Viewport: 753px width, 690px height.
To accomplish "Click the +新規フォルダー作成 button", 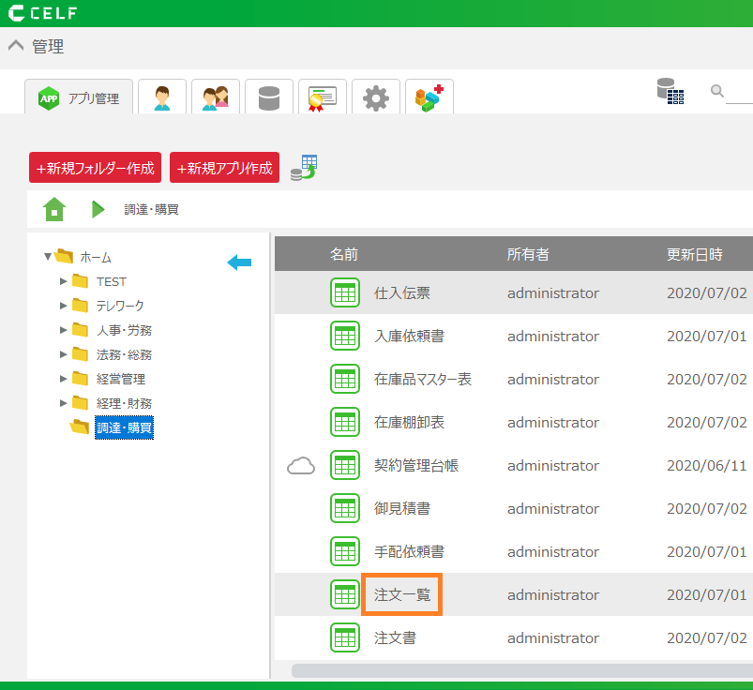I will tap(95, 168).
